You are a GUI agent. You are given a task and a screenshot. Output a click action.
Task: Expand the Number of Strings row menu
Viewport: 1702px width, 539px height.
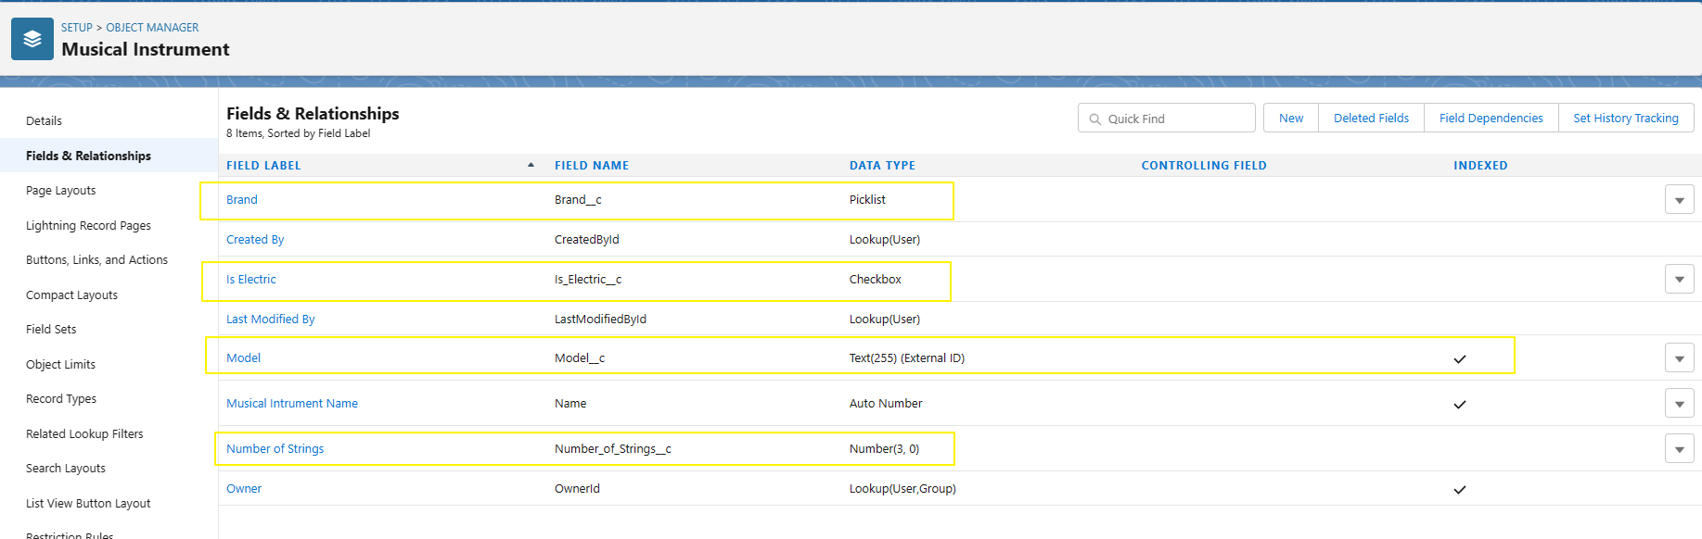[1679, 449]
